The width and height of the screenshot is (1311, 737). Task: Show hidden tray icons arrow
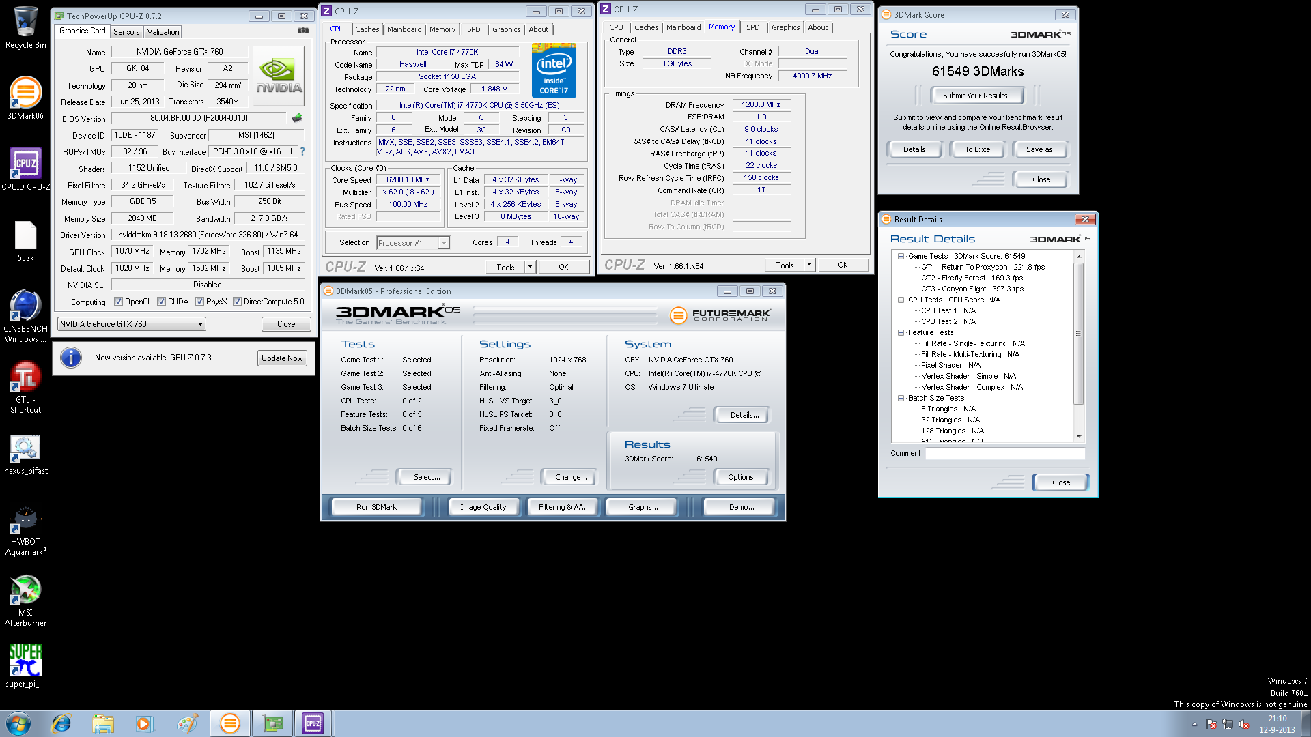click(x=1194, y=724)
